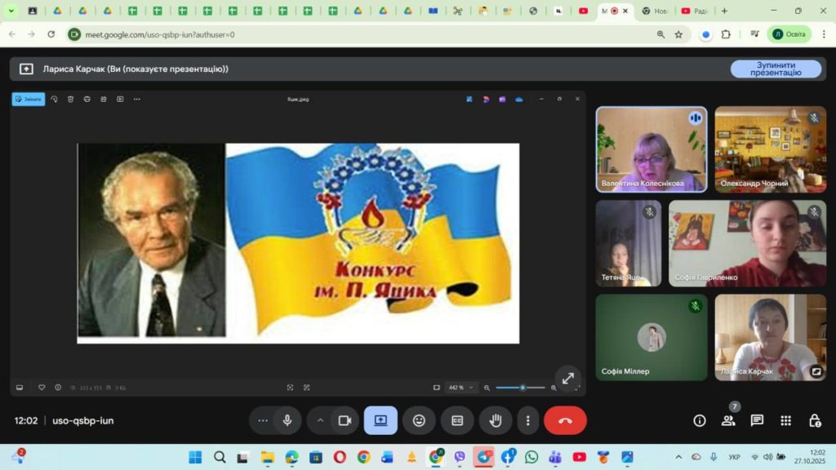836x470 pixels.
Task: Open the tab search dropdown in Chrome
Action: point(11,11)
